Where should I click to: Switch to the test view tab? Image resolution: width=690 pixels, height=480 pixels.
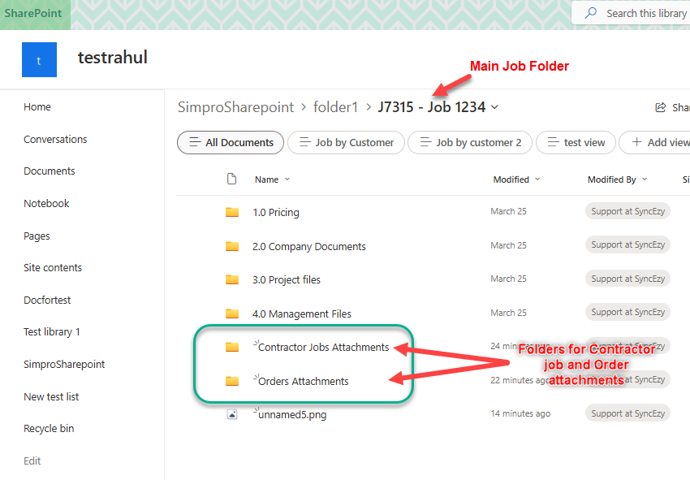tap(576, 142)
